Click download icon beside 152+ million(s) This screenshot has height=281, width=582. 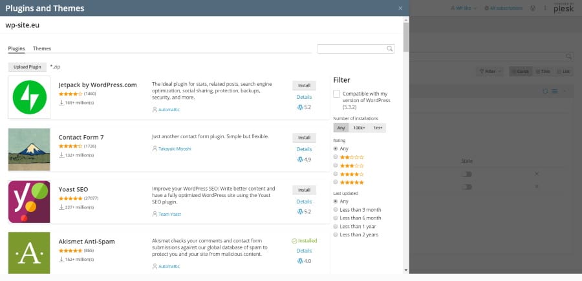click(61, 259)
